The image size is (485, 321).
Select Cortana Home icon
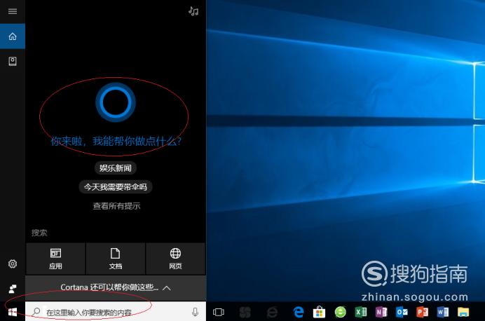click(x=13, y=36)
